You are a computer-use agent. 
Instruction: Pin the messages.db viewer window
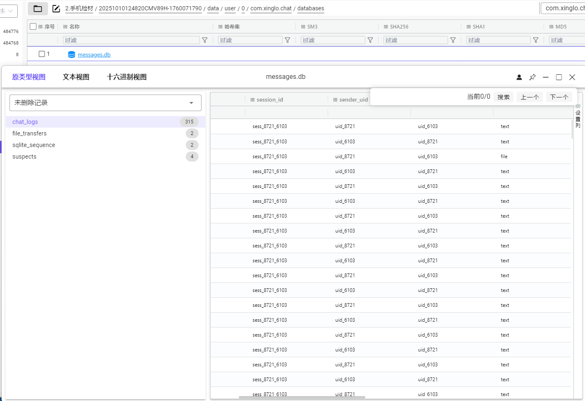click(532, 77)
